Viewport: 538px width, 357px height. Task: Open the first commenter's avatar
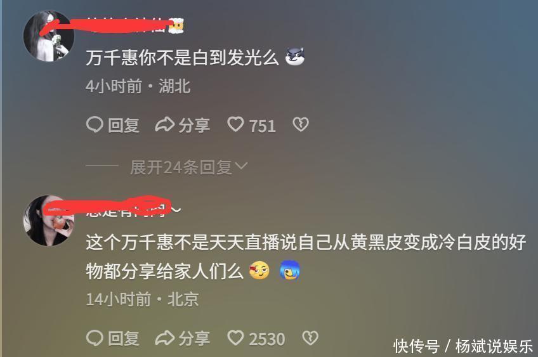[49, 36]
